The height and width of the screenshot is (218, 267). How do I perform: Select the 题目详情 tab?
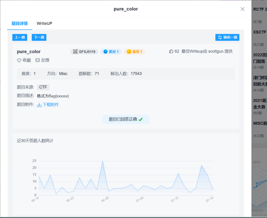click(20, 23)
